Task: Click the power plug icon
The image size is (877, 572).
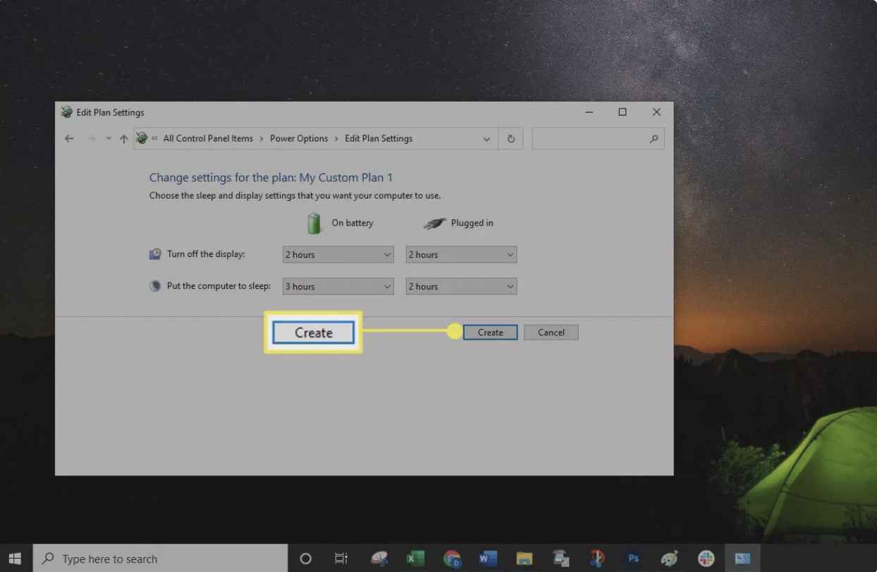Action: point(434,223)
